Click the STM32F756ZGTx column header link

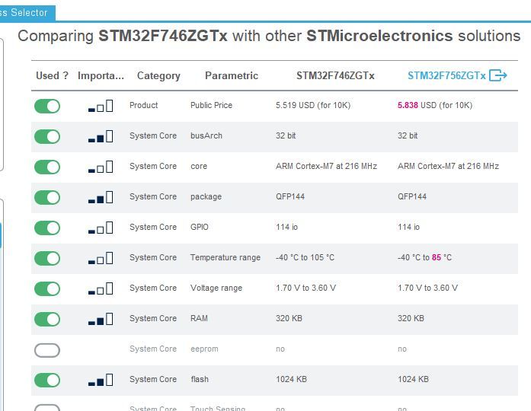point(446,75)
